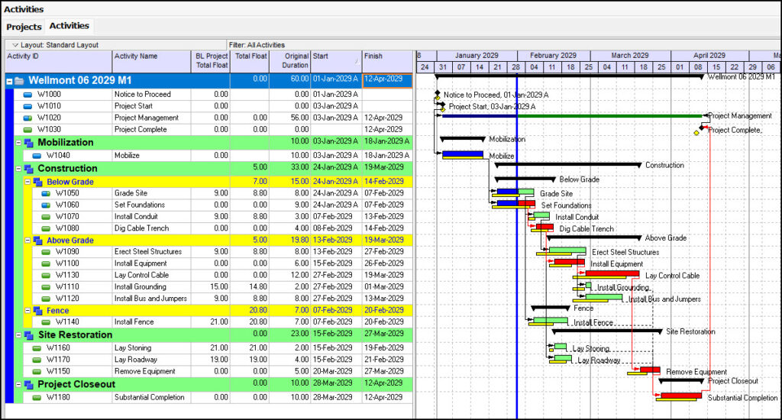Click the Mobilization WBS icon

click(29, 143)
